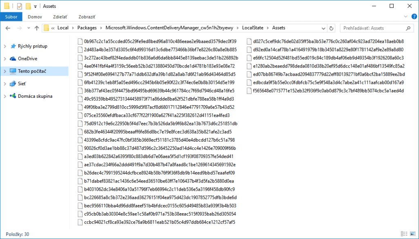
Task: Select file name 90026cf0d3ae1bb88c37d487d596
Action: (x=160, y=149)
